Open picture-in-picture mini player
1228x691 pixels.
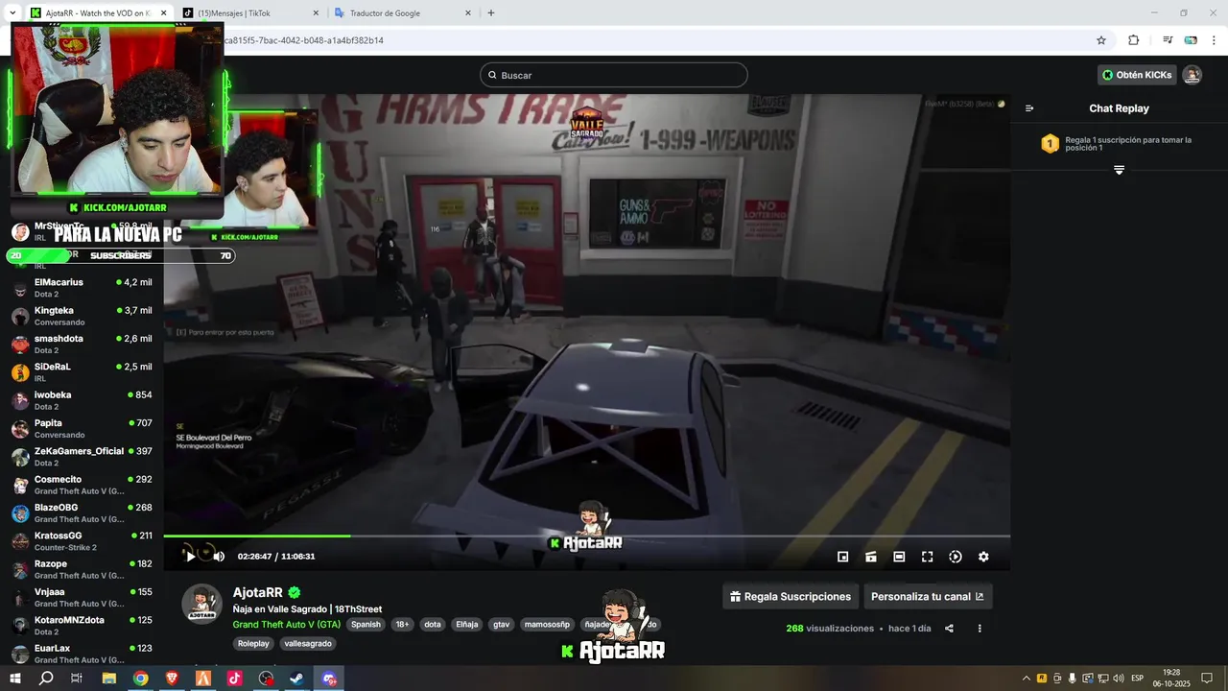tap(843, 557)
